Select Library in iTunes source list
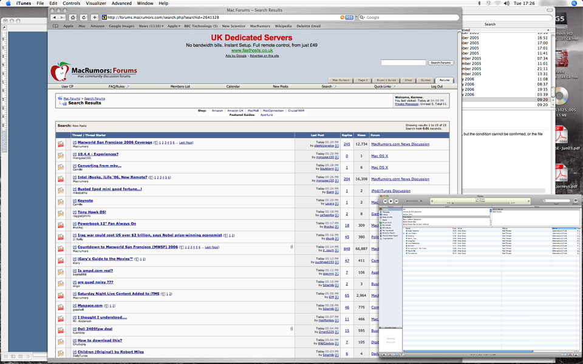 pos(390,209)
